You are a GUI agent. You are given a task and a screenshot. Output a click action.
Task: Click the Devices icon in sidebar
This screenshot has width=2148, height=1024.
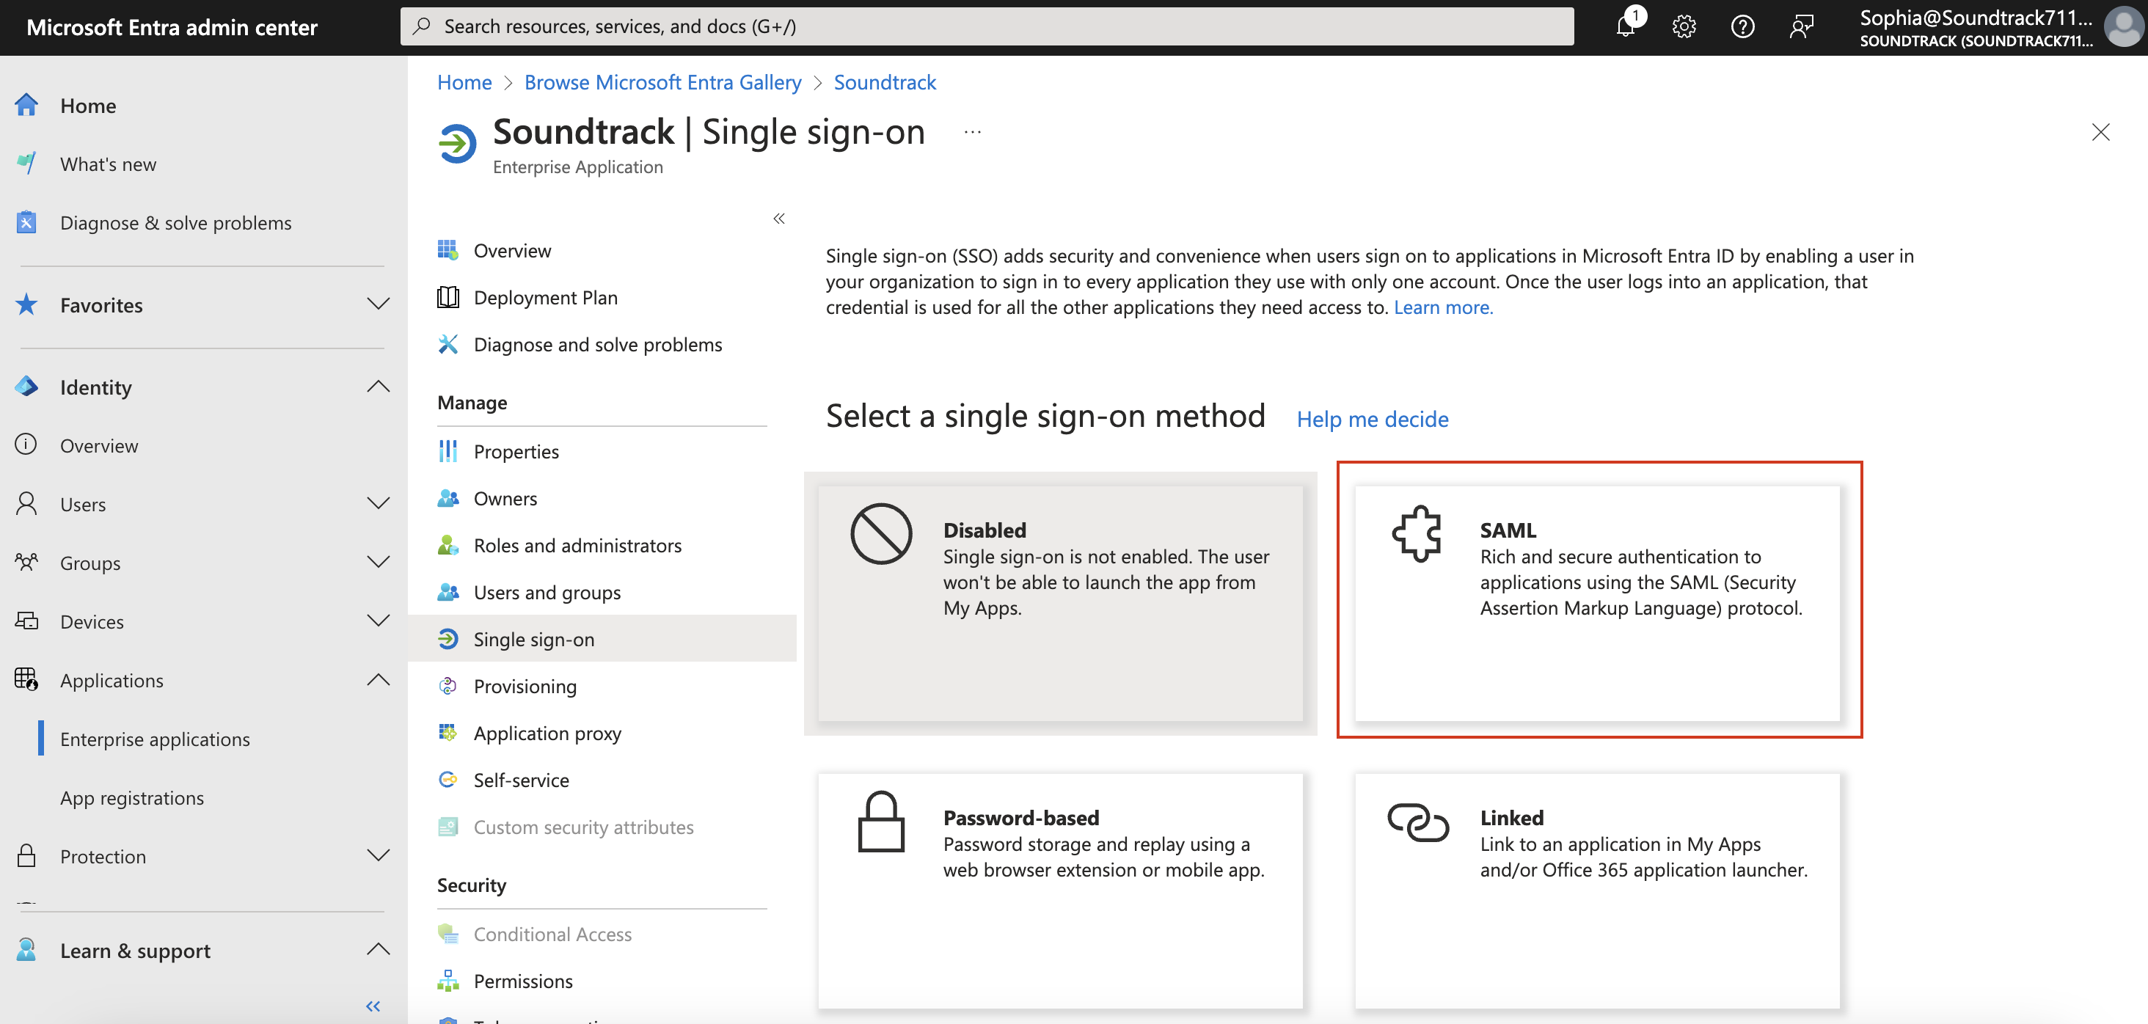(26, 621)
